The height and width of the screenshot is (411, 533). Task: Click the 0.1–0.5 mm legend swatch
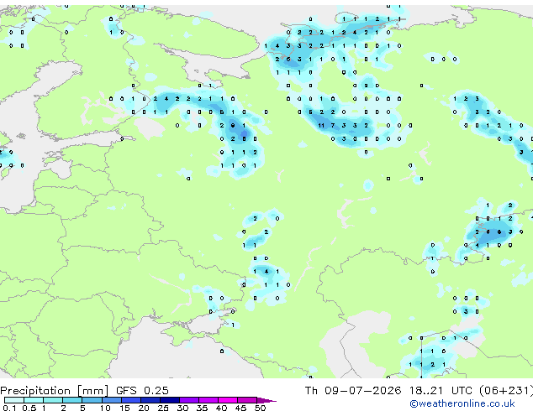(x=14, y=400)
